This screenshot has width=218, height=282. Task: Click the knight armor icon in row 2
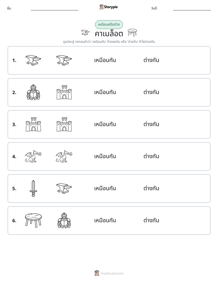coord(33,92)
